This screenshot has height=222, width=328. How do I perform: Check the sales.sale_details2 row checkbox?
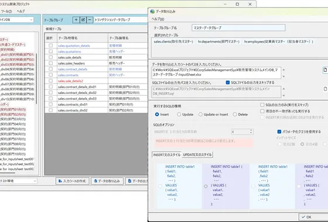pyautogui.click(x=50, y=81)
